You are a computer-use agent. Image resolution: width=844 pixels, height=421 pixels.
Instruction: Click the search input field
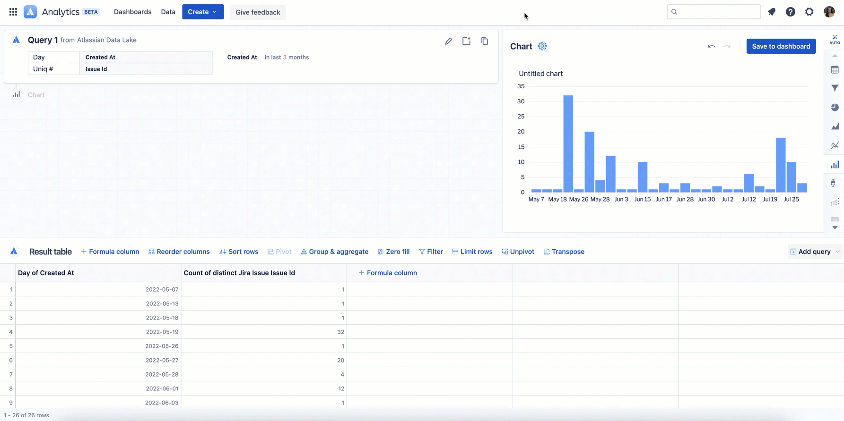coord(713,12)
